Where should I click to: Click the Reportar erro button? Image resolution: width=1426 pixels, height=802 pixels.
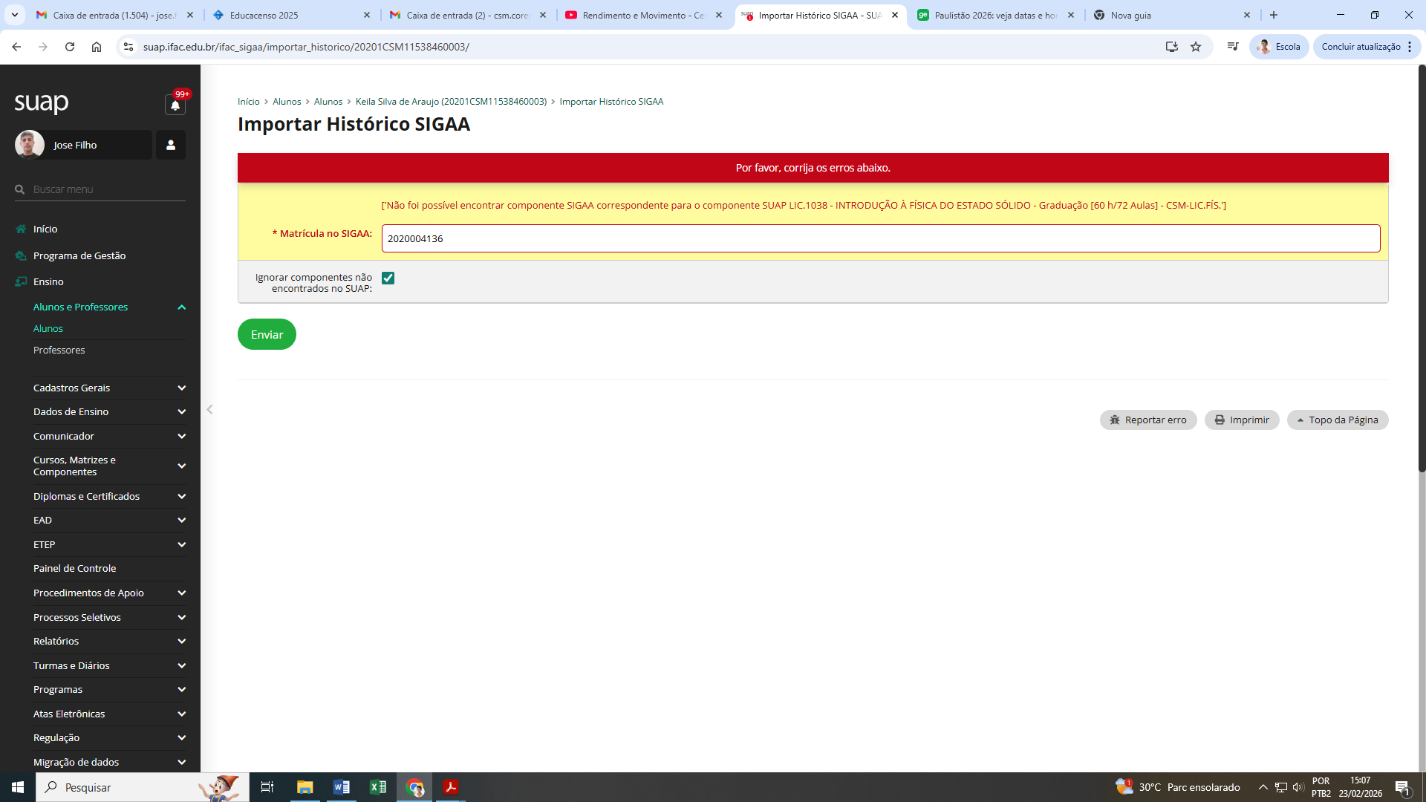tap(1148, 420)
